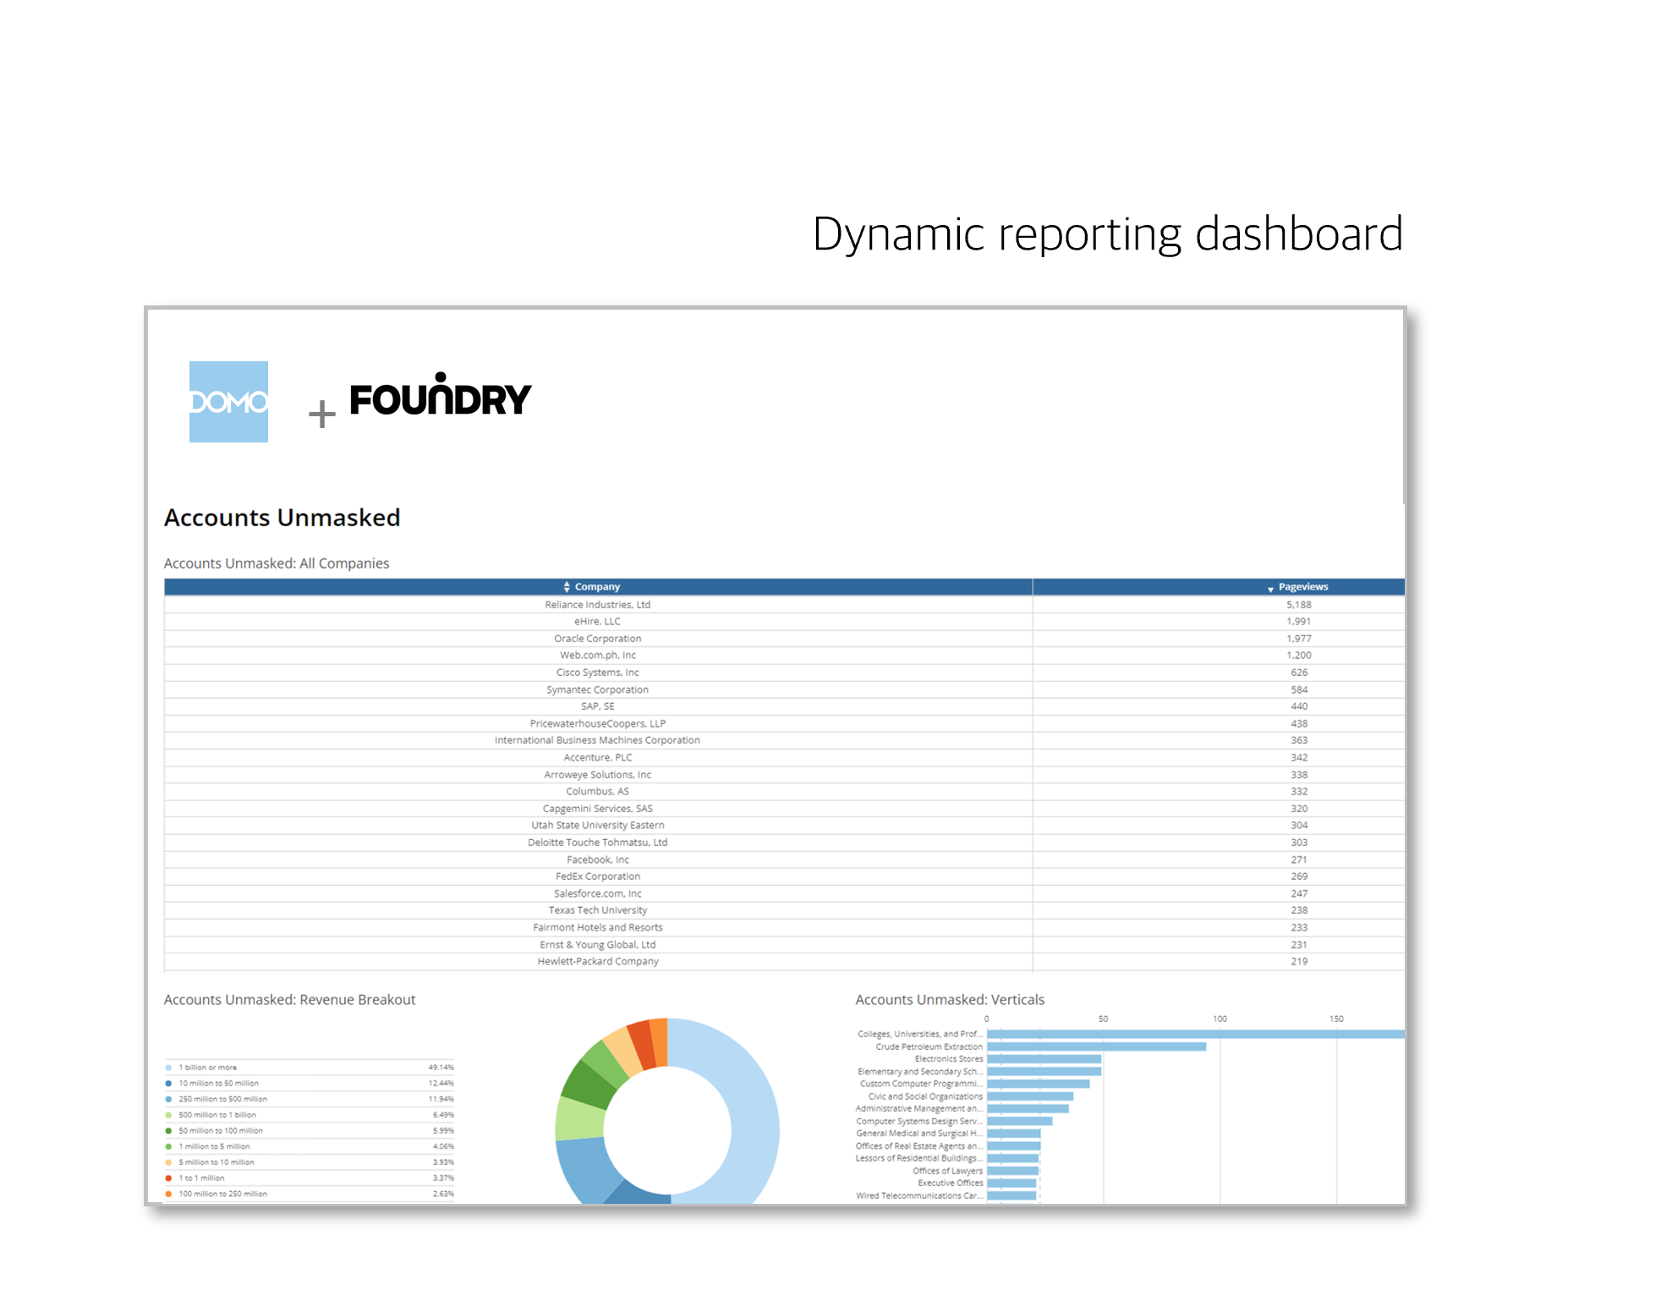Click the 1,991 pageviews value

click(x=1299, y=622)
